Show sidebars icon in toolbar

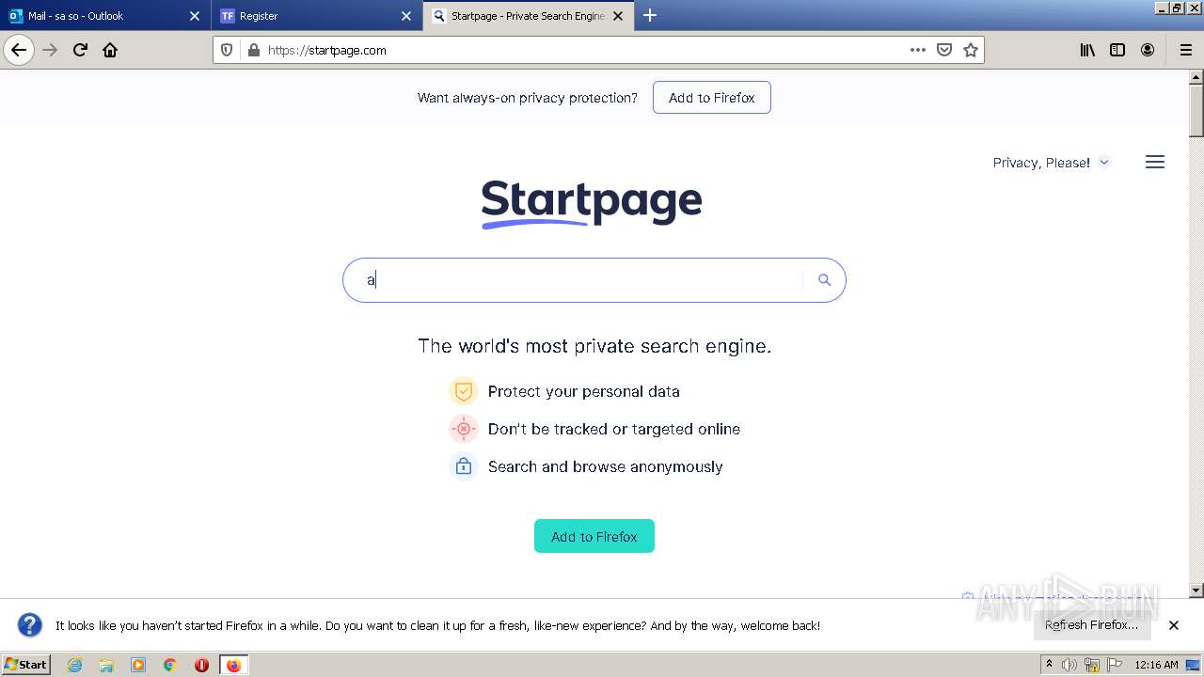[1117, 50]
